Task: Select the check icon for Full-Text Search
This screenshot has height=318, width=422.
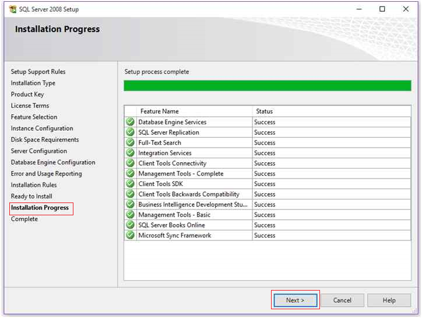Action: (x=130, y=142)
